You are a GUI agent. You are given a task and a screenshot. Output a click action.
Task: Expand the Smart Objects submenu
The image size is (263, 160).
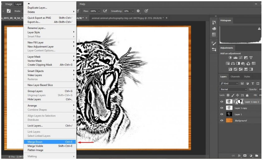(50, 71)
